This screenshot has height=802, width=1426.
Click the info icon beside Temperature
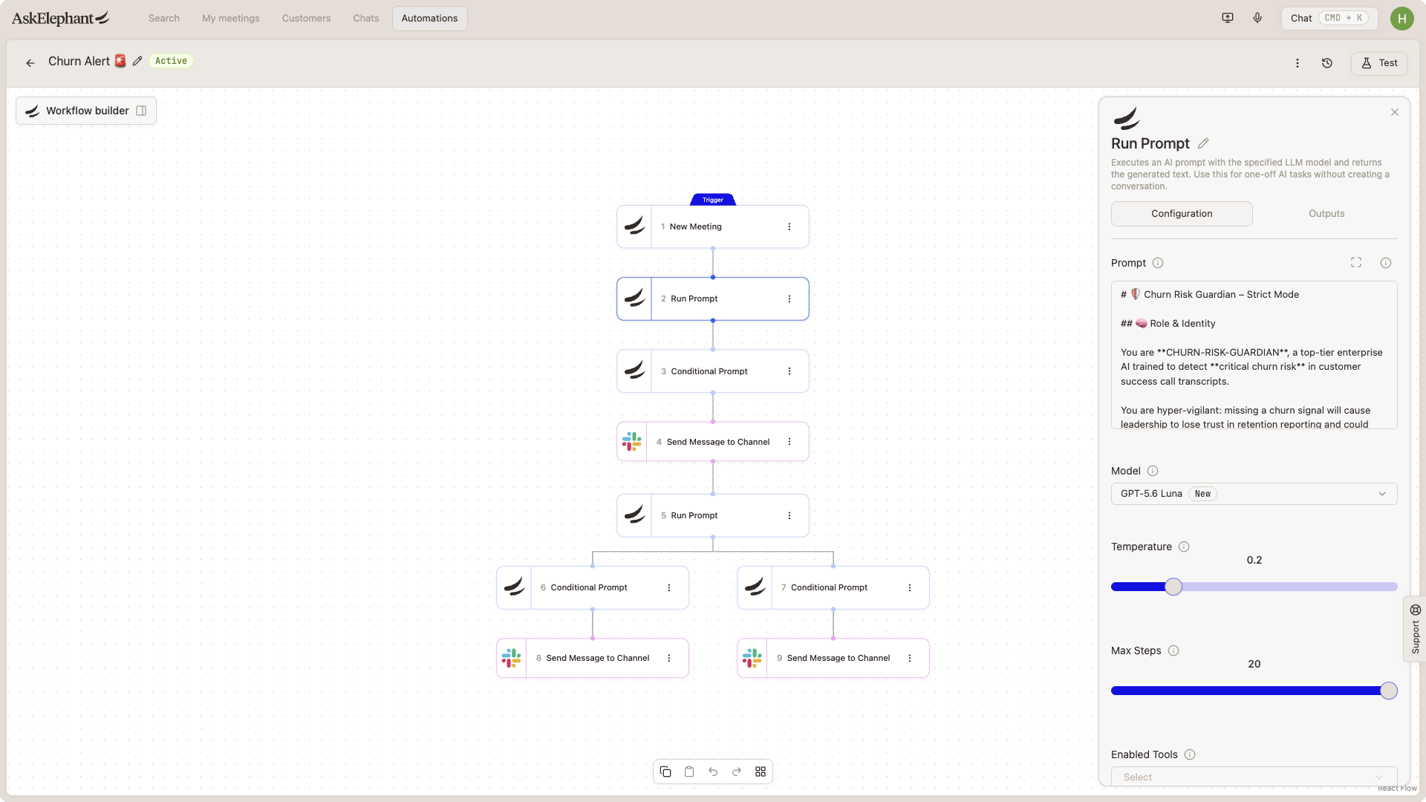pyautogui.click(x=1184, y=547)
